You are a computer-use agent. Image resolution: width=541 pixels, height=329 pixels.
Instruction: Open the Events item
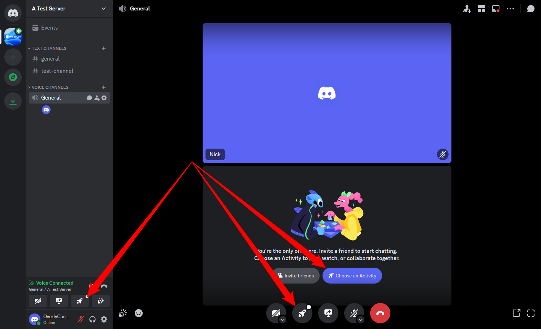pos(69,28)
